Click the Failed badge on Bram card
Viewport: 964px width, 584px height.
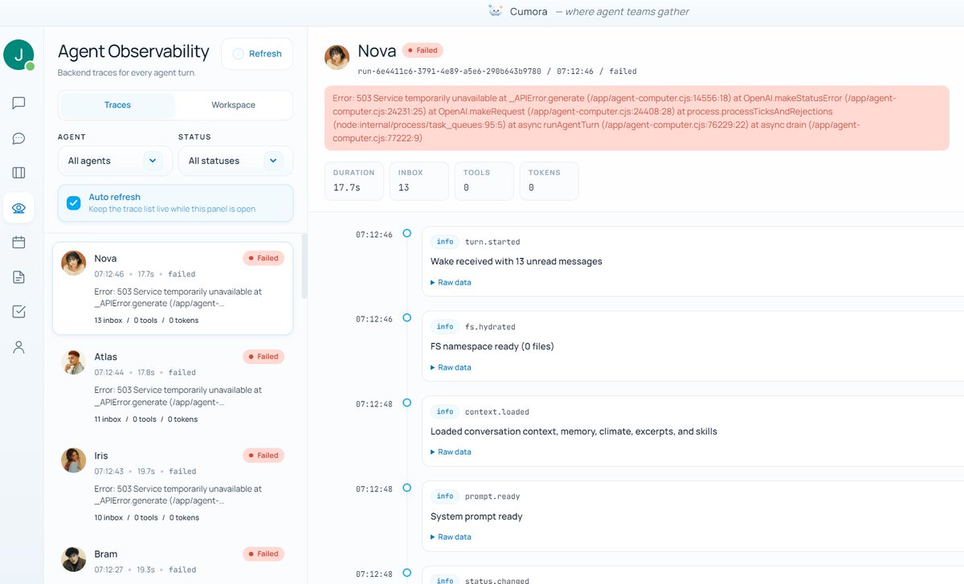(x=263, y=554)
